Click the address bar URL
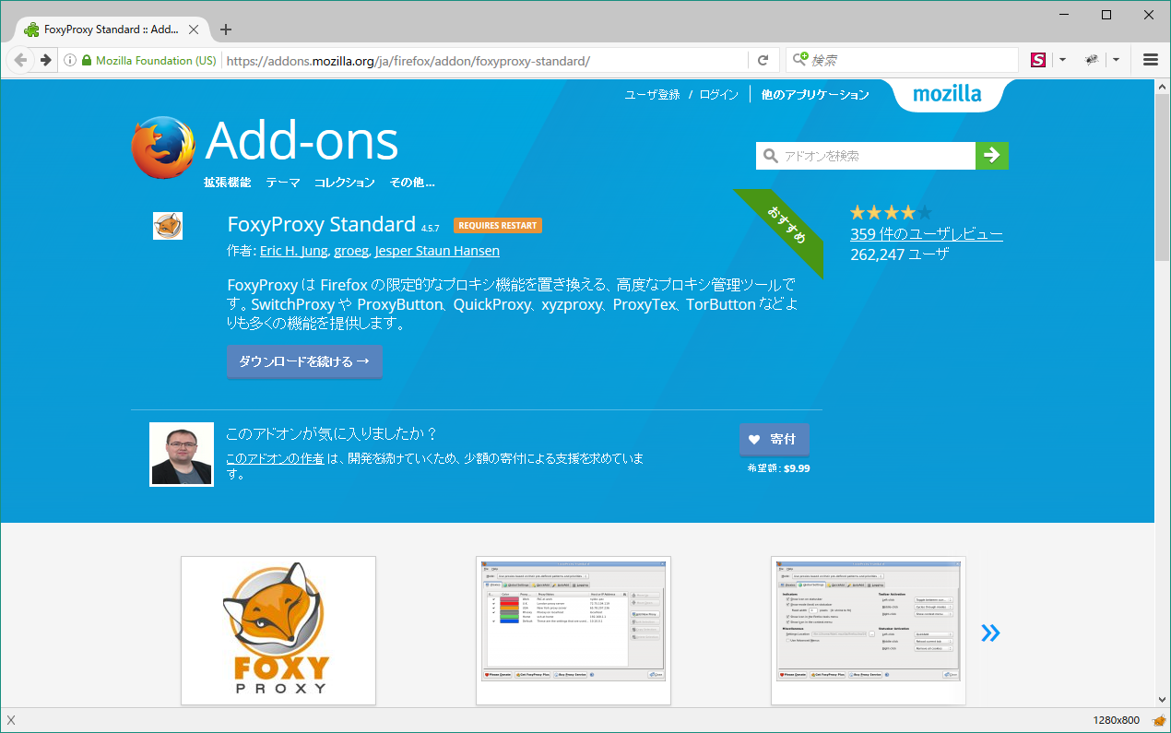The image size is (1171, 733). click(x=408, y=61)
